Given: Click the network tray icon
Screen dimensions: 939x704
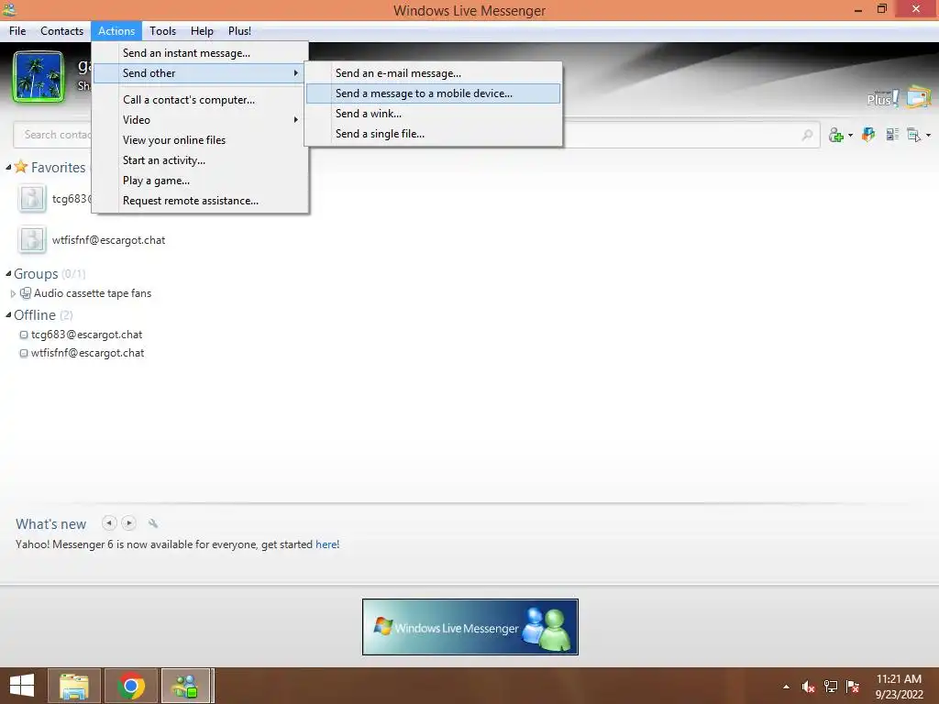Looking at the screenshot, I should [831, 687].
